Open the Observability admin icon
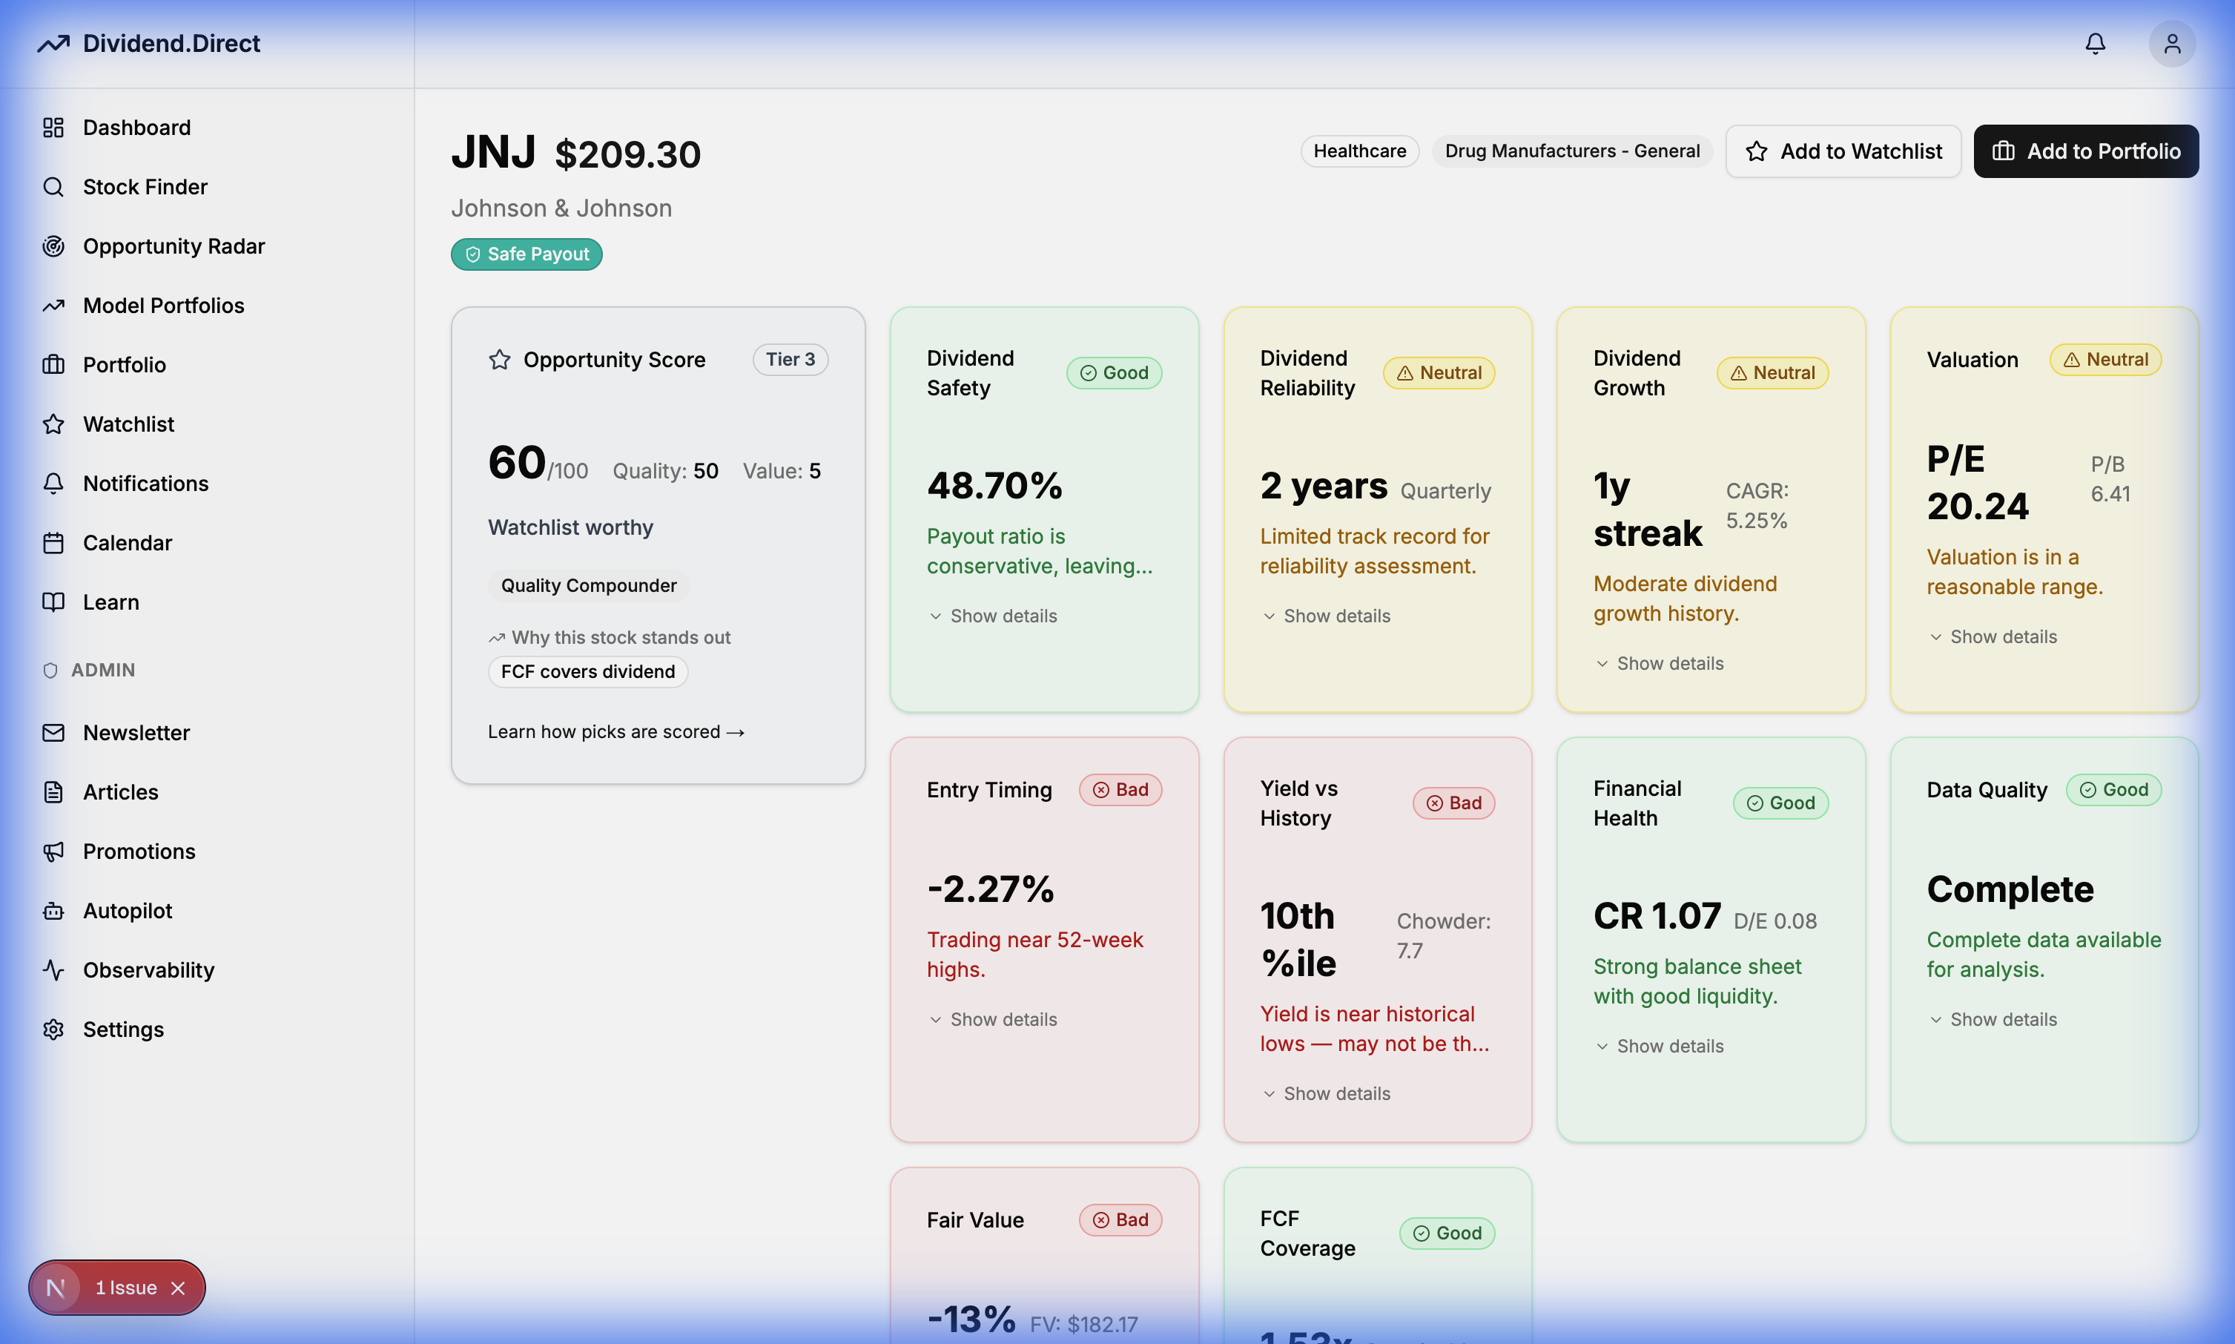2235x1344 pixels. (x=53, y=969)
